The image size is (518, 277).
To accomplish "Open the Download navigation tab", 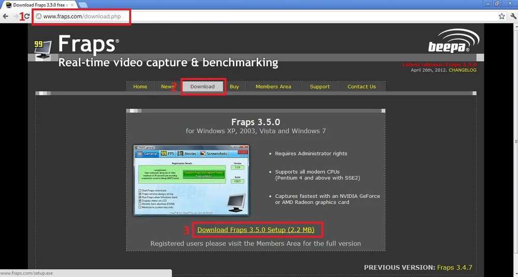I will click(x=202, y=87).
